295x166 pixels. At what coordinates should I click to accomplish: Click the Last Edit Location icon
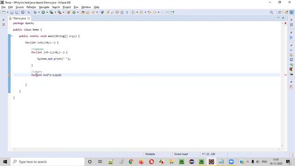click(149, 12)
